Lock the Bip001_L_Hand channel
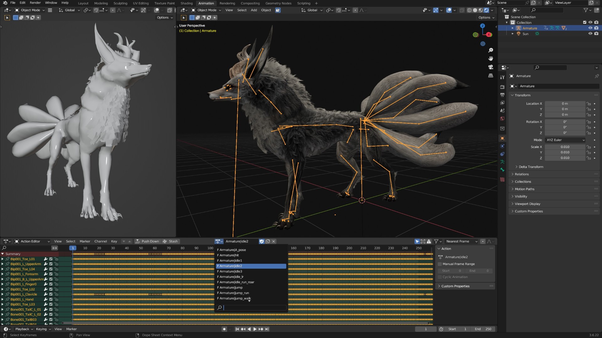 [x=56, y=300]
